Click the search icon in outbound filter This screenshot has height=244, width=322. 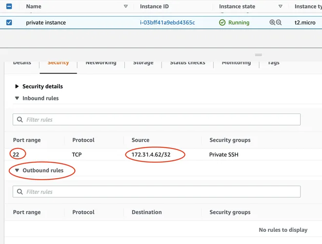[20, 191]
